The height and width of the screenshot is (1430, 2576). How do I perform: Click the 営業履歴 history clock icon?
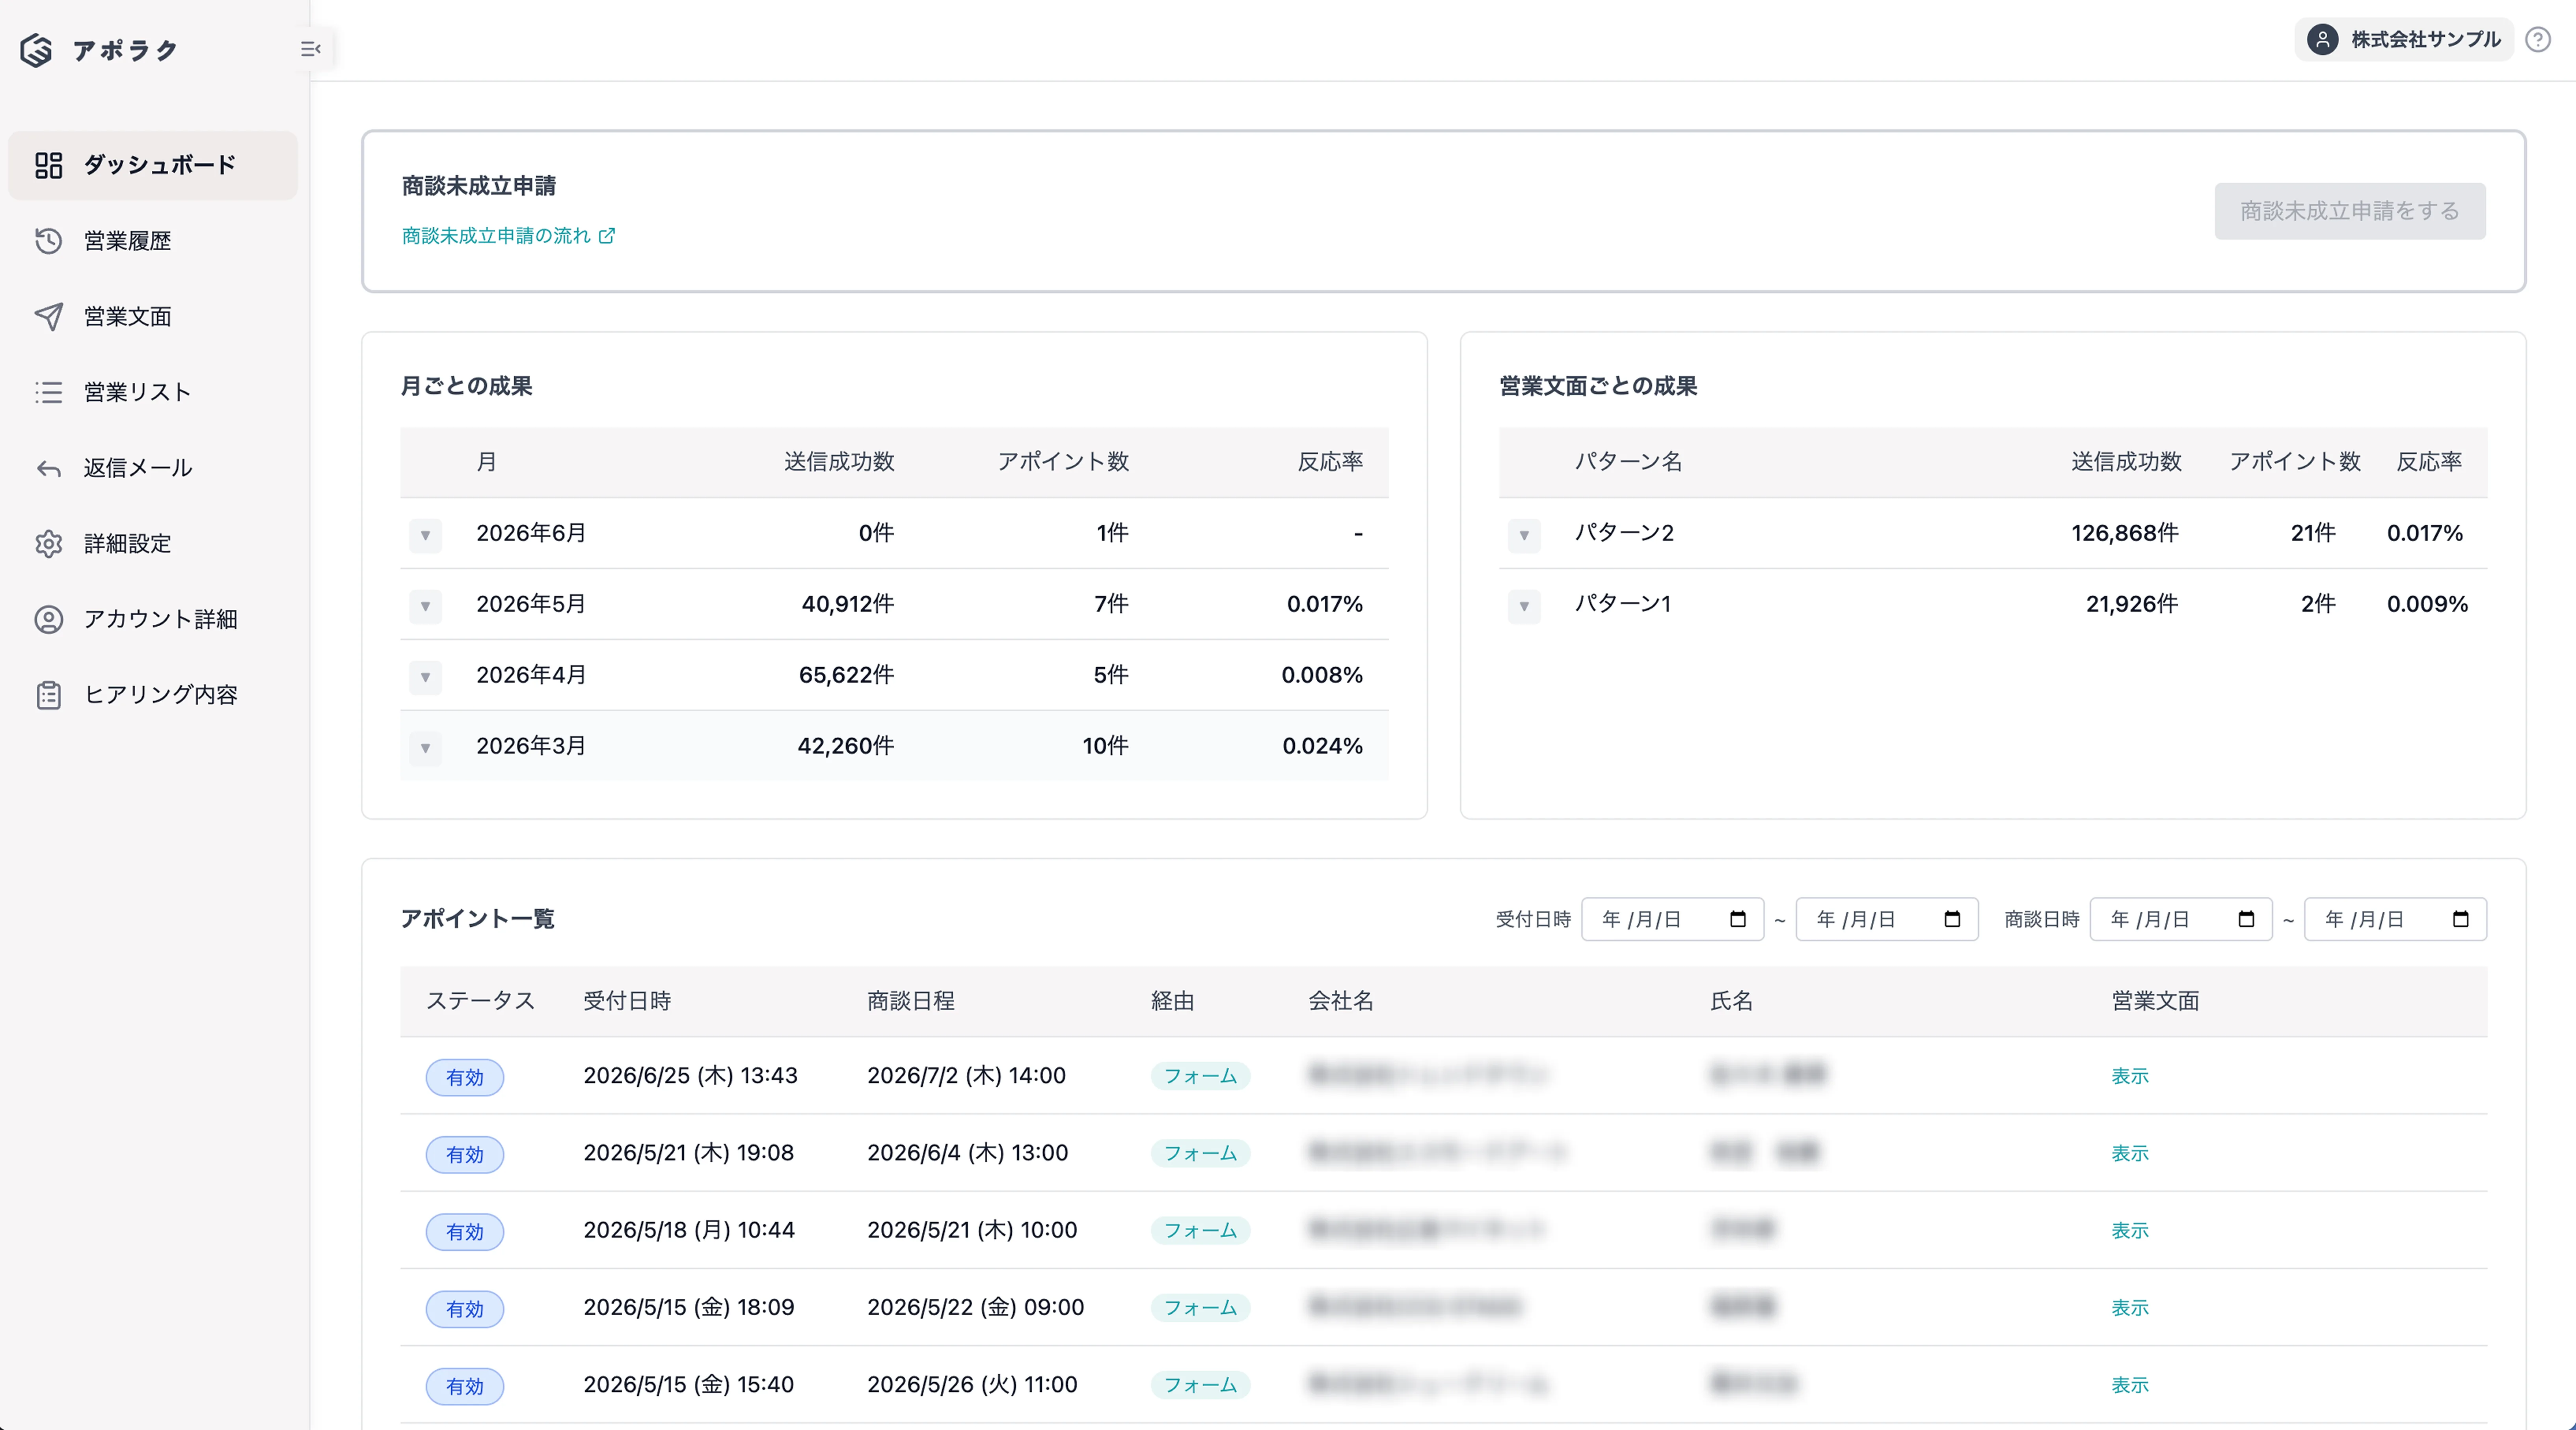(x=49, y=241)
